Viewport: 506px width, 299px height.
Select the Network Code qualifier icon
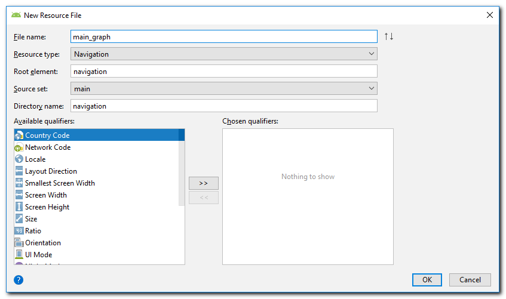19,147
